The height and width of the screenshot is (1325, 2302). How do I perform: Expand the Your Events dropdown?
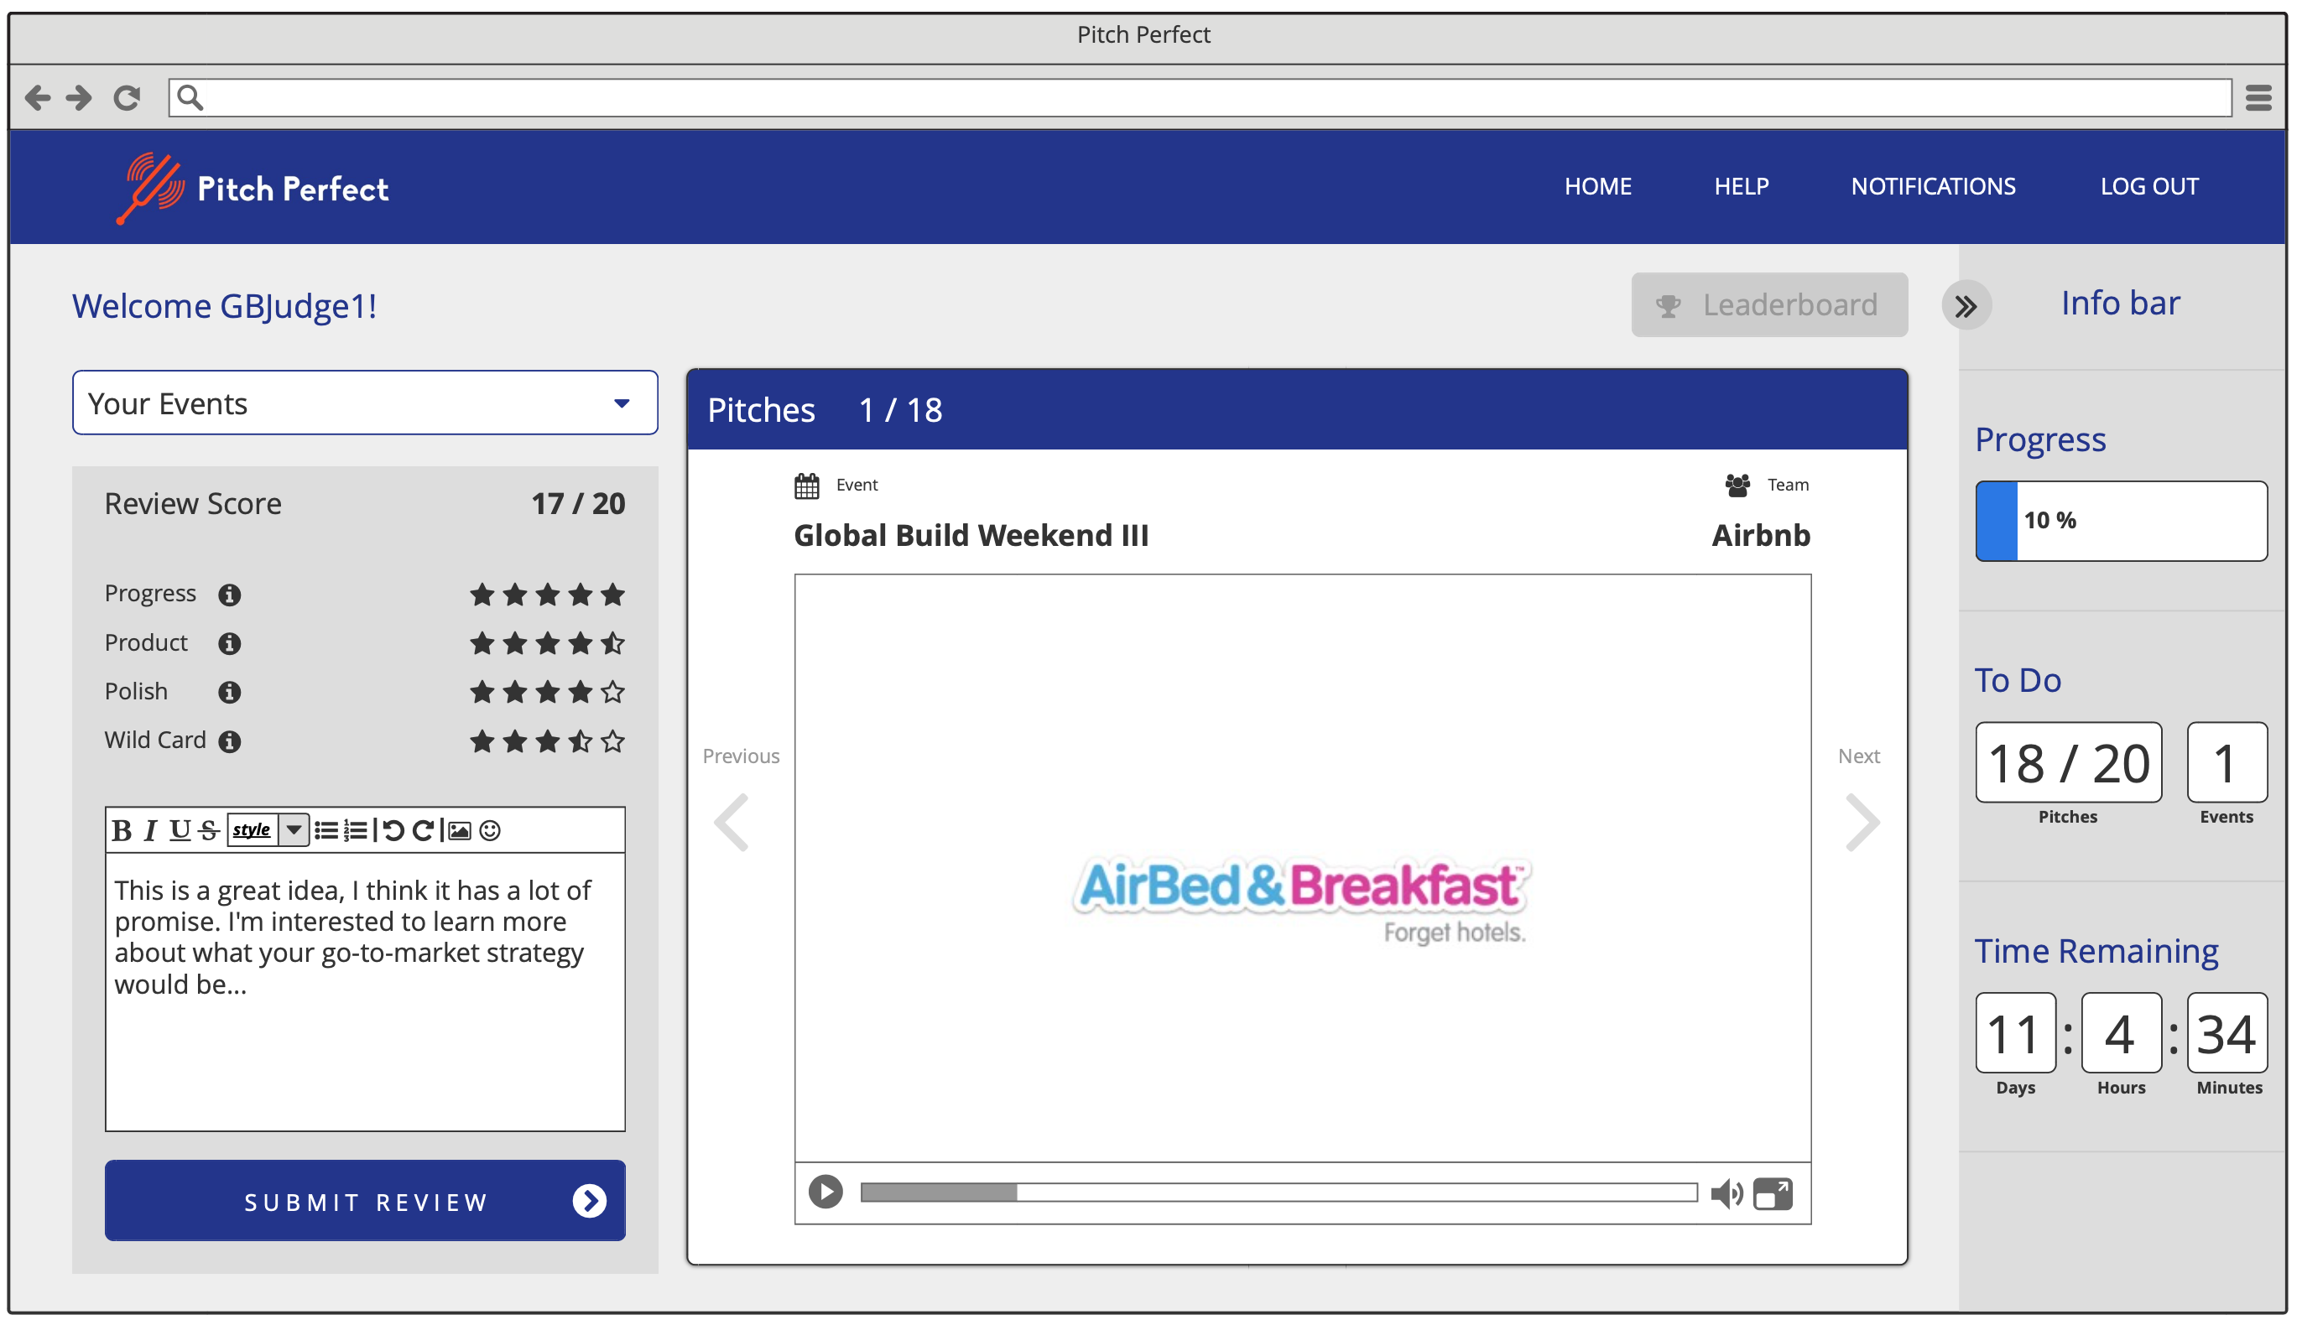tap(622, 403)
